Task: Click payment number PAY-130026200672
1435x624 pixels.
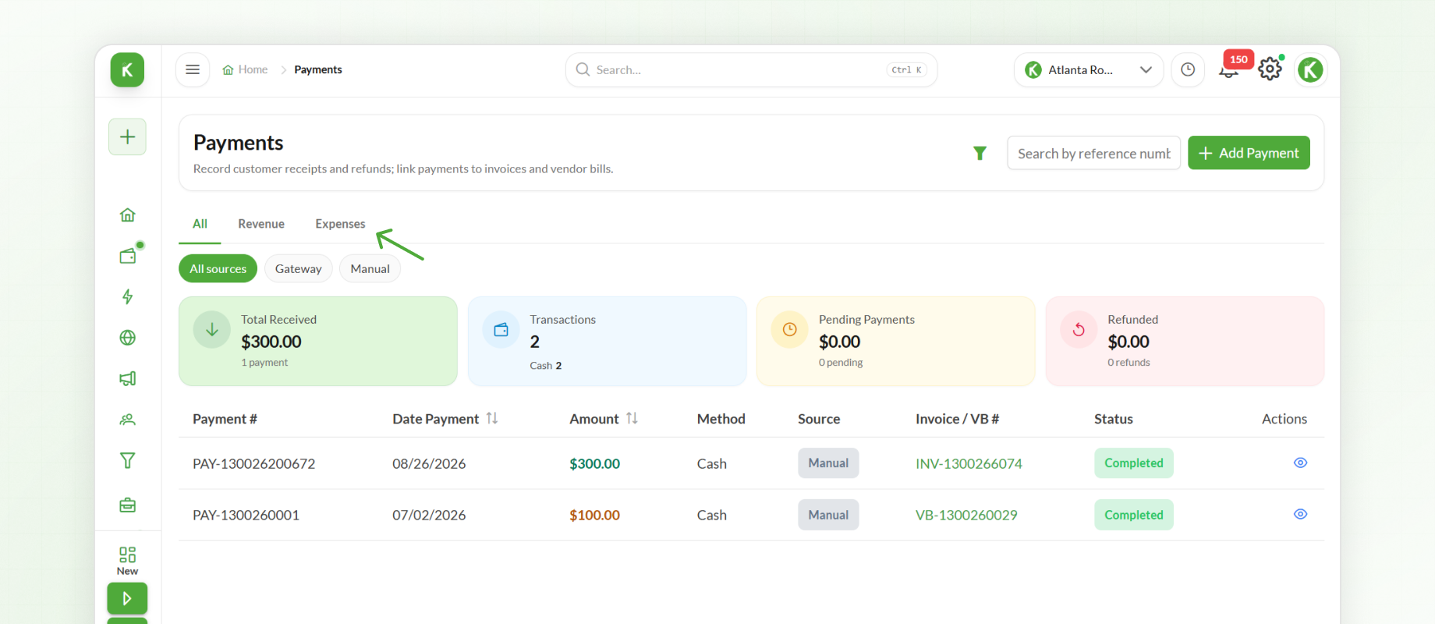Action: [x=254, y=464]
